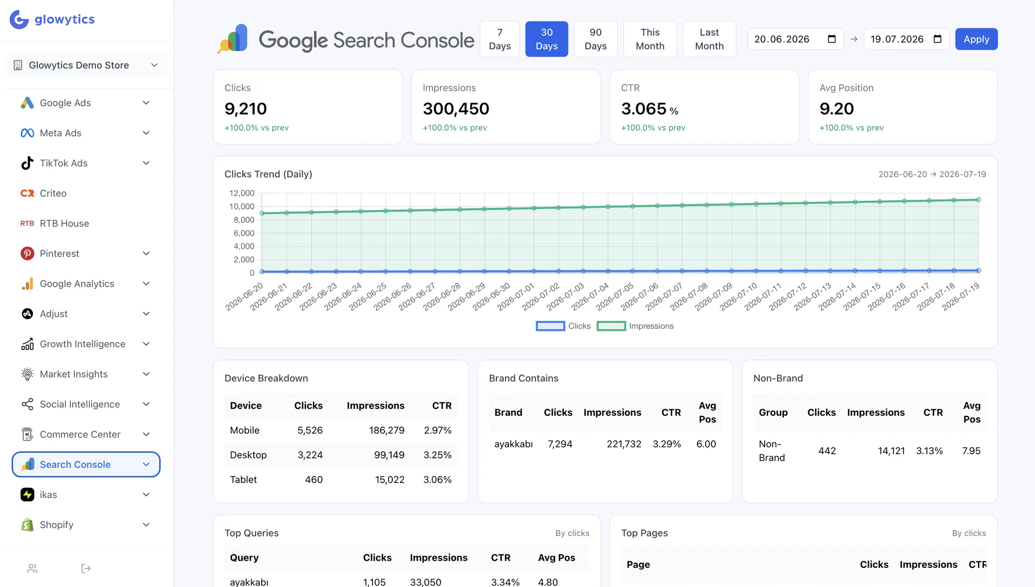
Task: Click the Google Analytics sidebar icon
Action: (27, 284)
